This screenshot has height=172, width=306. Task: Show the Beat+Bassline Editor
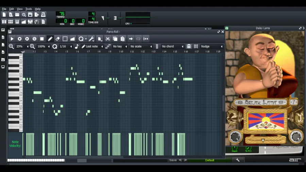tap(11, 22)
